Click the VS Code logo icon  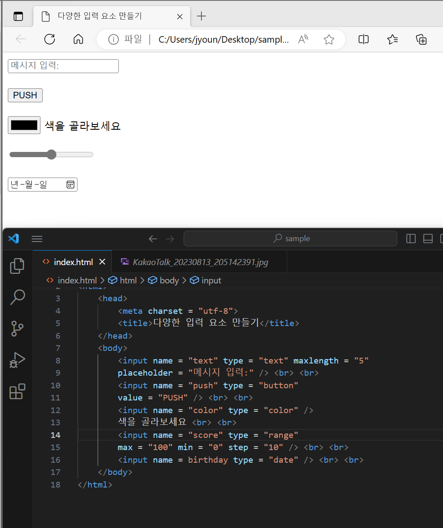13,239
